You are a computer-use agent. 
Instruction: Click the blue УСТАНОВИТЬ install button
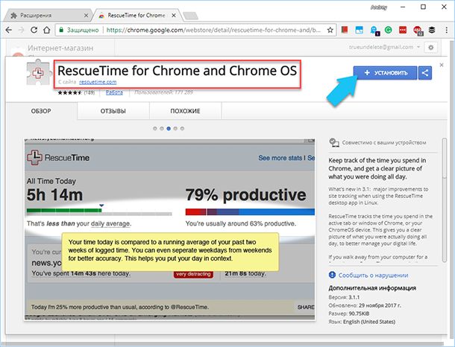coord(386,73)
